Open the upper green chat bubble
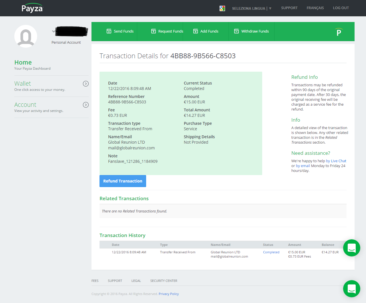Image resolution: width=366 pixels, height=303 pixels. [352, 248]
